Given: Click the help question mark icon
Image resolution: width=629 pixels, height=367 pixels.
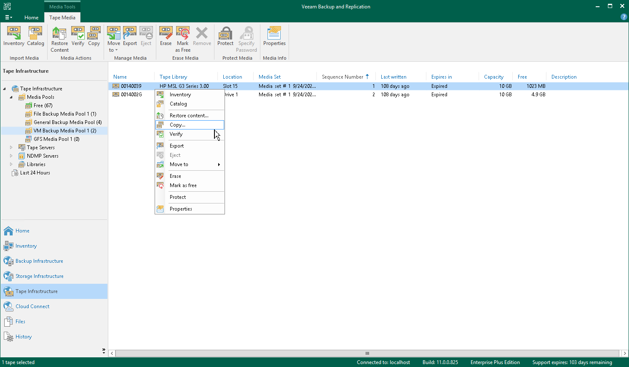Looking at the screenshot, I should [x=624, y=17].
